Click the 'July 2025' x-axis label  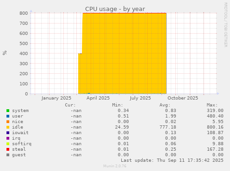[x=140, y=98]
